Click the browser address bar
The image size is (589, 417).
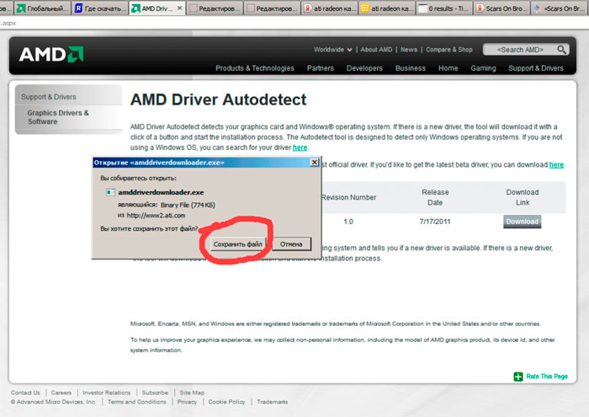point(294,23)
